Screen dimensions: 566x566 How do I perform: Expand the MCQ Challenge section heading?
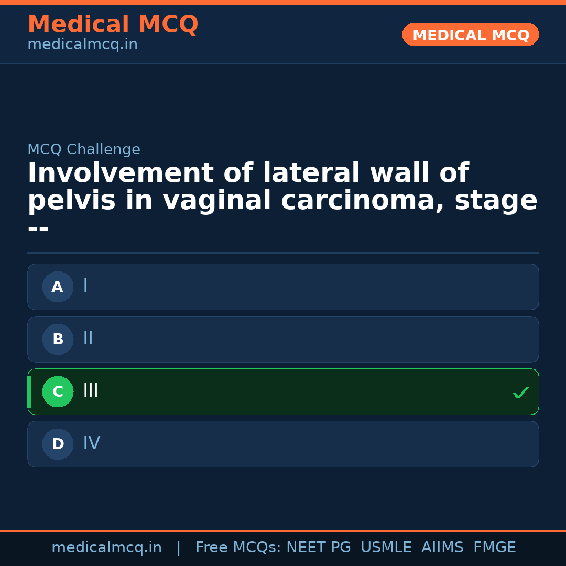(x=84, y=149)
